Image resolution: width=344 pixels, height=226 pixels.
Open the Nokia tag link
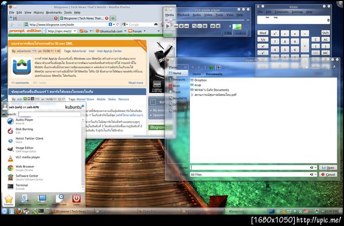point(112,99)
